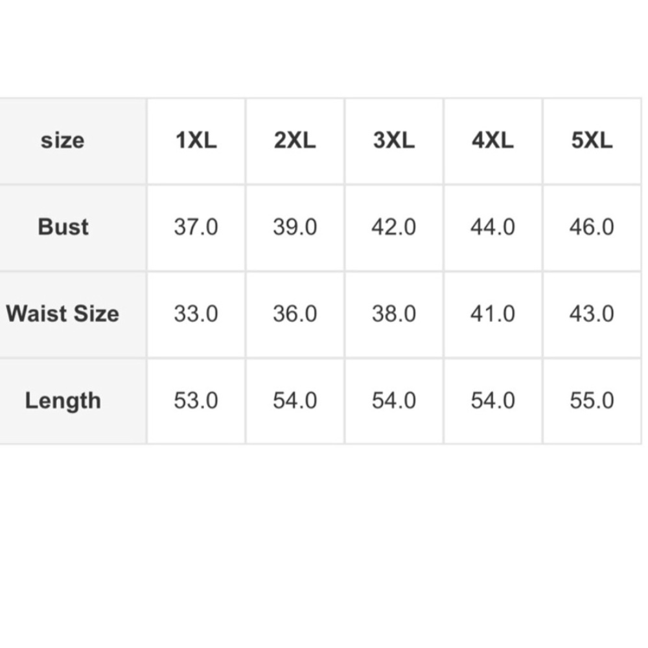
Task: Click the 'size' header cell
Action: (x=63, y=141)
